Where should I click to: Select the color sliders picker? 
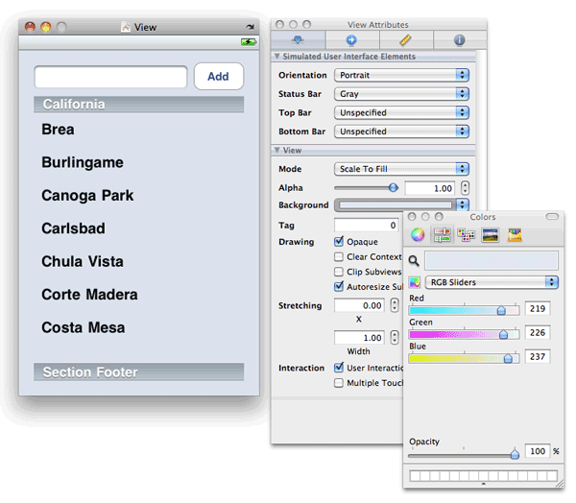pos(443,235)
